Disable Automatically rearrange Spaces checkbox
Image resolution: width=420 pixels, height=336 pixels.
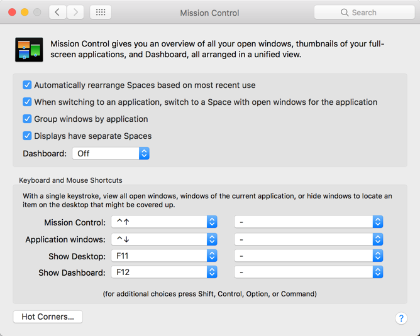pyautogui.click(x=27, y=85)
